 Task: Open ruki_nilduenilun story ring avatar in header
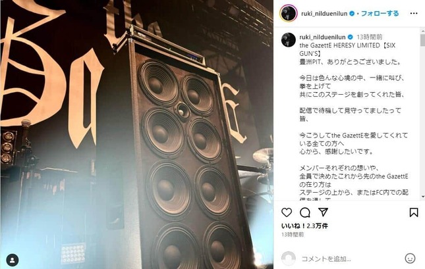(289, 12)
